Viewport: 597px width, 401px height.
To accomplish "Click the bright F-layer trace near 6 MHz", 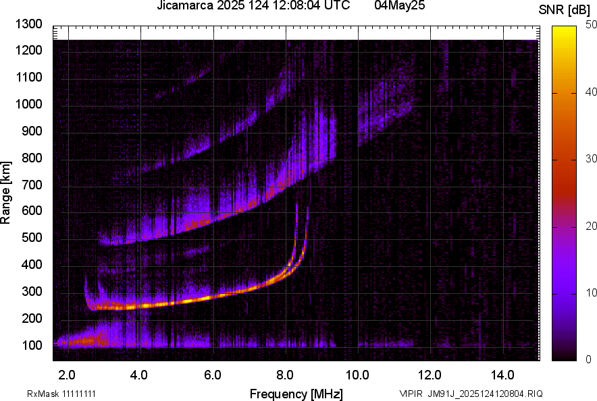I will pos(213,297).
